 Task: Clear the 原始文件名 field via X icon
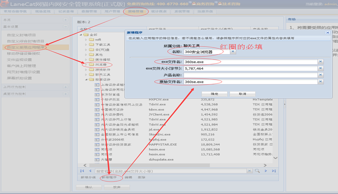click(x=320, y=82)
